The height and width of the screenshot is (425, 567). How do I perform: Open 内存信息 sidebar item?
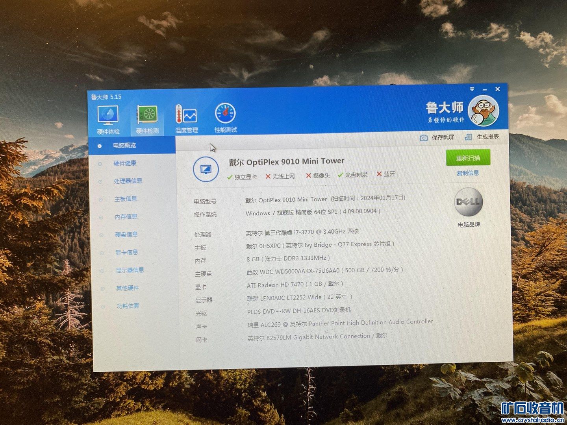tap(126, 217)
